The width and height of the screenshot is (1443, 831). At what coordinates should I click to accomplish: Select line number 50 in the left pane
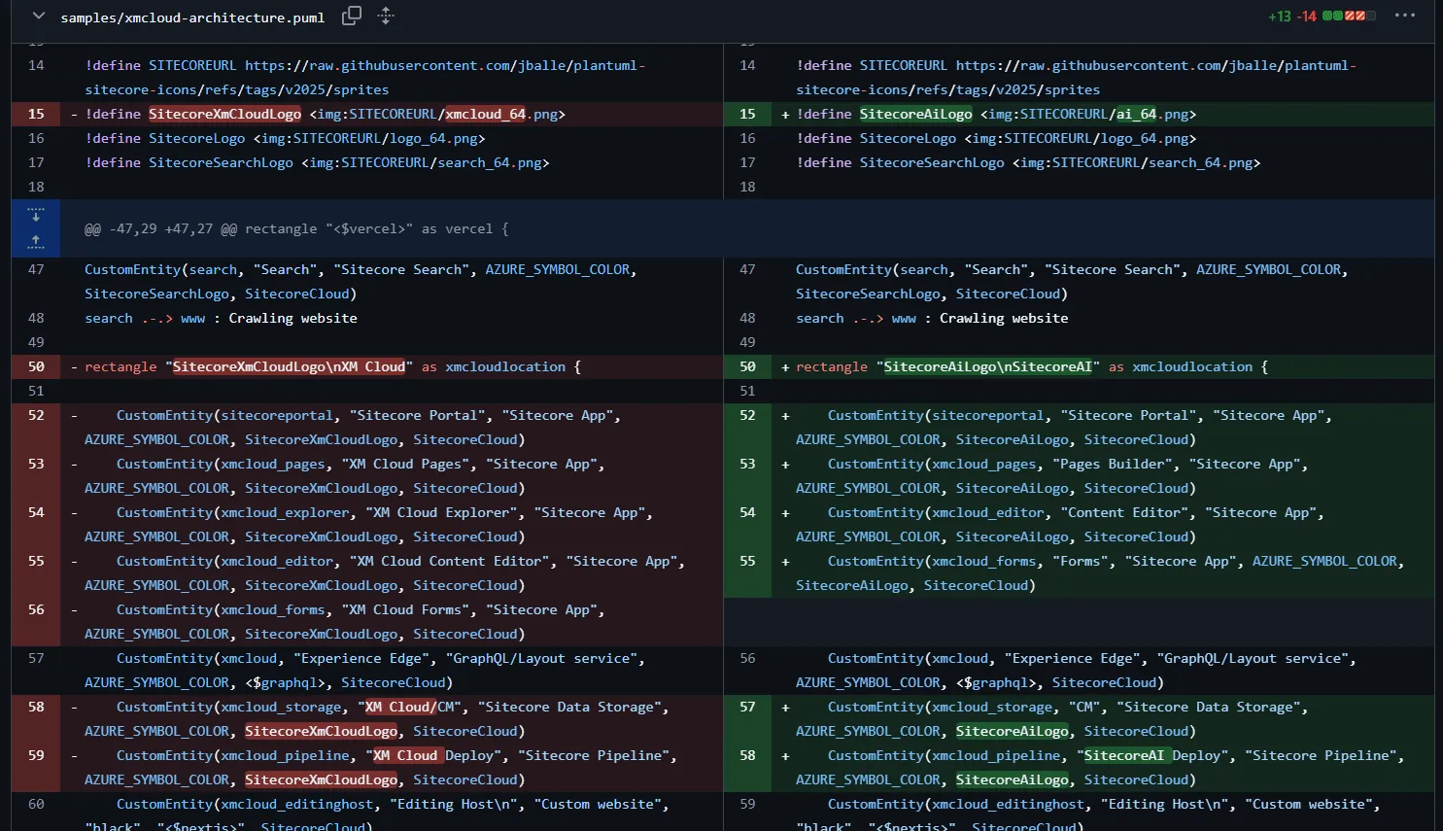point(35,366)
